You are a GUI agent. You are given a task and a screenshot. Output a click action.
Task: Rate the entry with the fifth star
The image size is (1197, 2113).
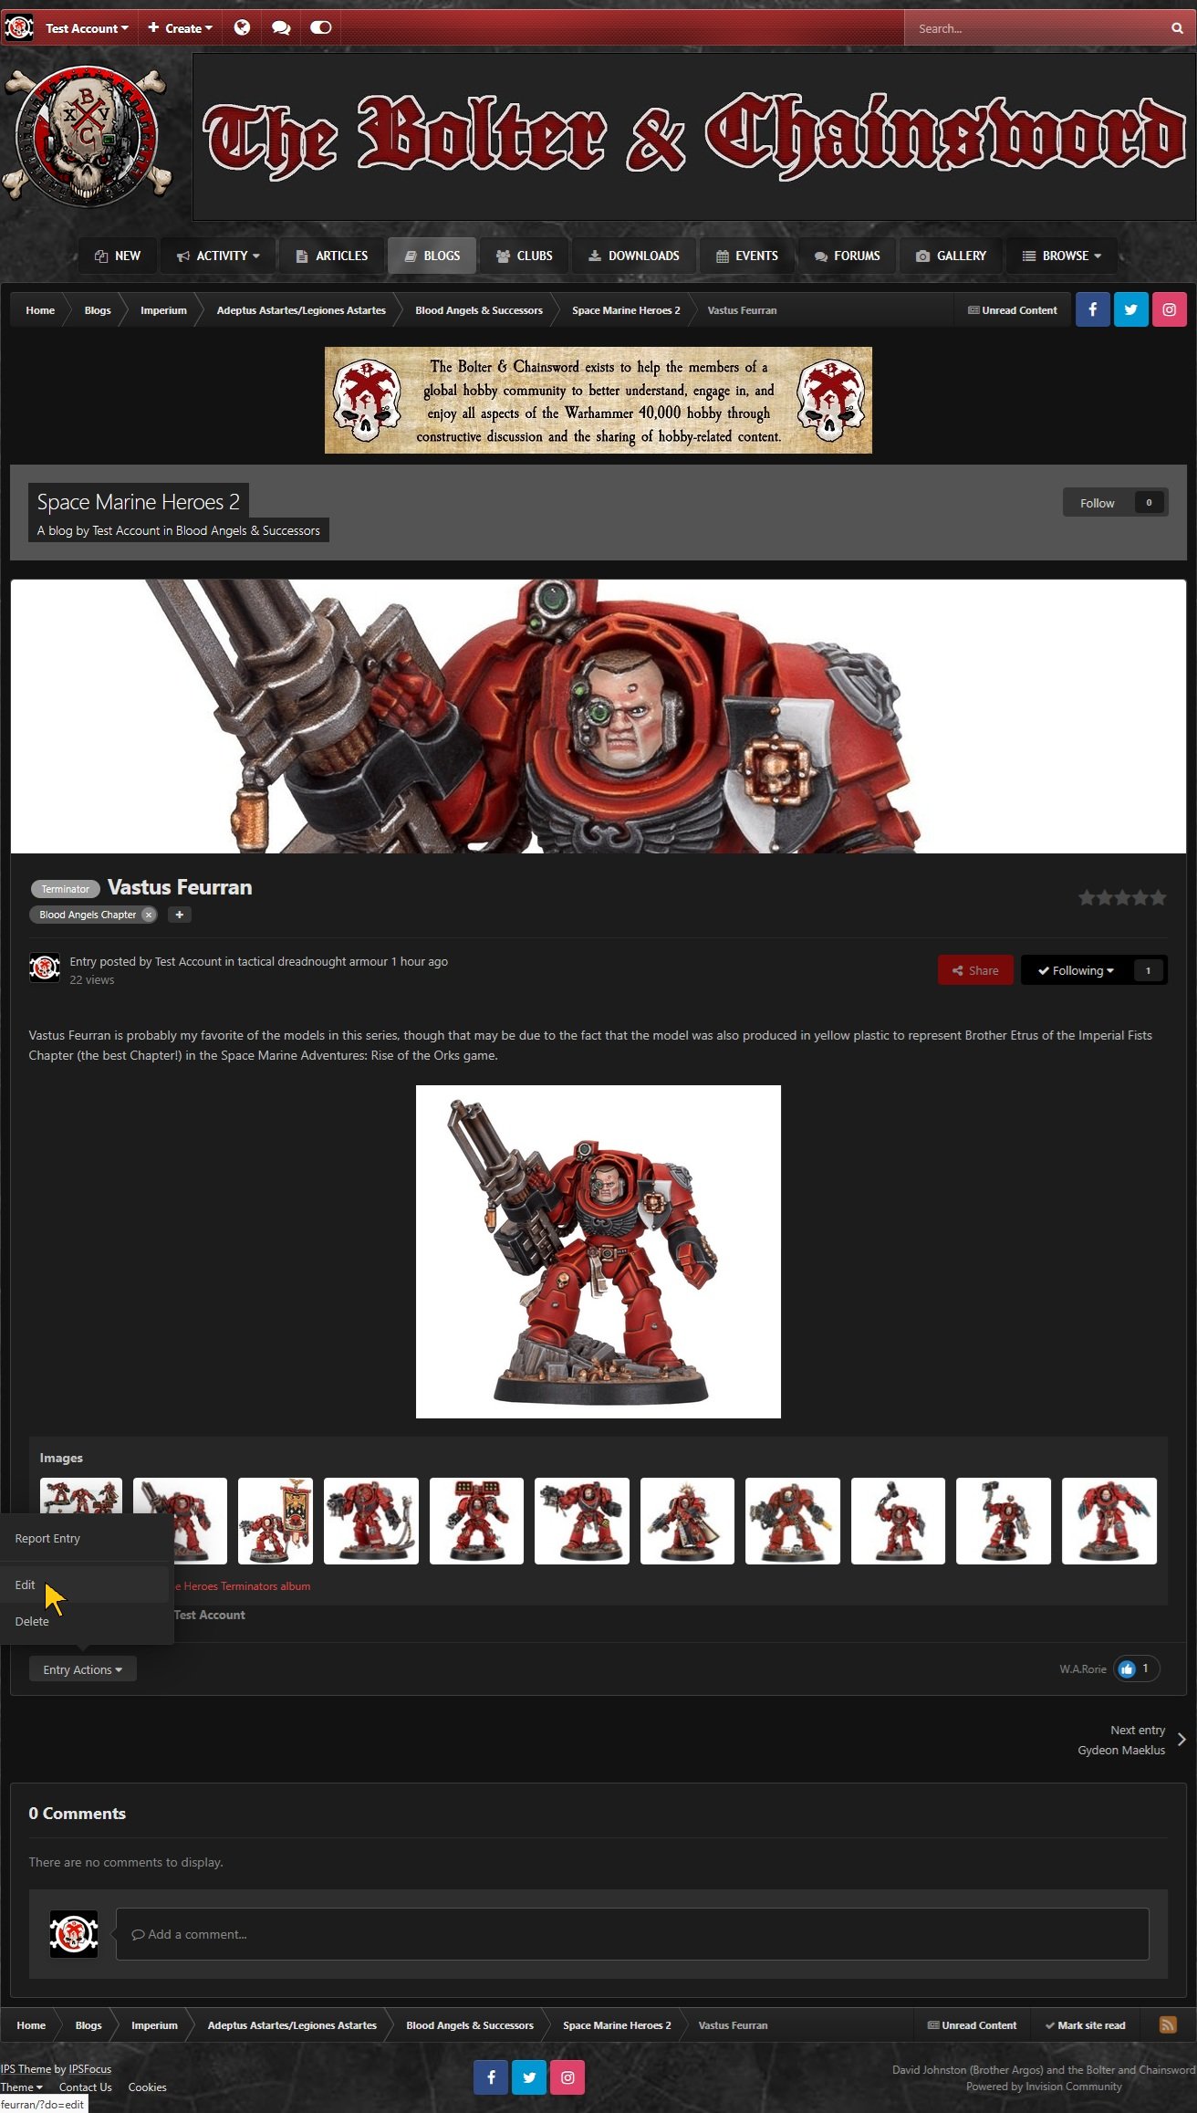1158,898
